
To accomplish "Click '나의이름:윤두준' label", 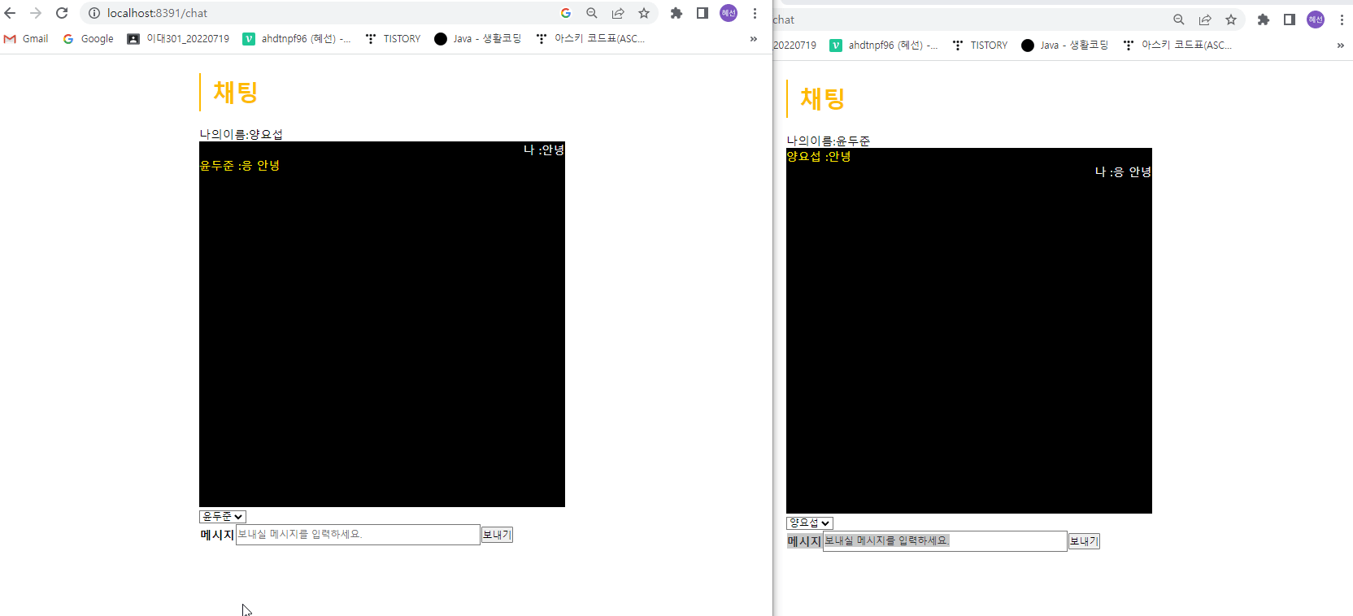I will click(x=829, y=141).
